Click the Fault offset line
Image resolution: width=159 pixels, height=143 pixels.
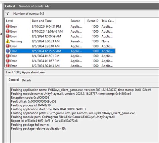tap(34, 101)
